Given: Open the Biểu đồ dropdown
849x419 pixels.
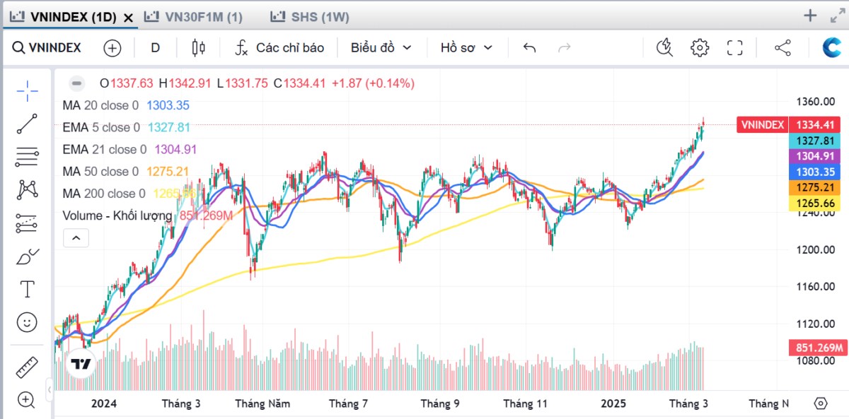Looking at the screenshot, I should [381, 48].
